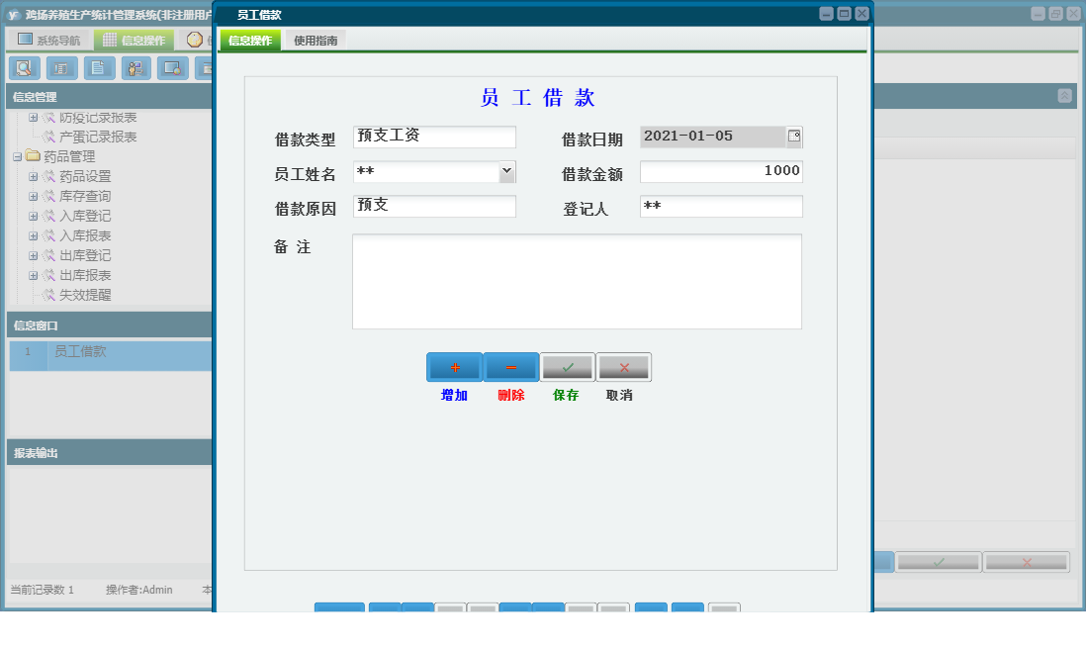The width and height of the screenshot is (1086, 648).
Task: Select the search magnifier tool in the toolbar
Action: (25, 68)
